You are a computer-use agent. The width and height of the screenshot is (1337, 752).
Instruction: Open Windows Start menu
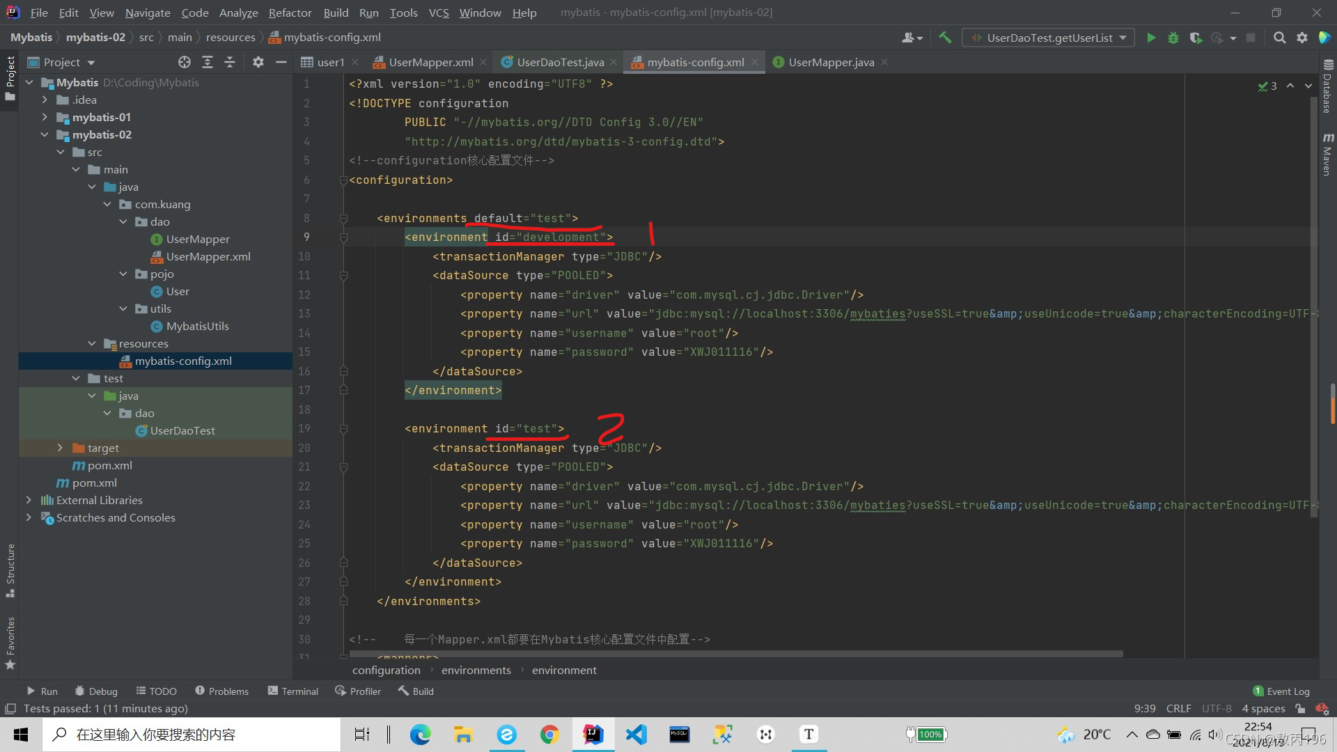tap(21, 735)
